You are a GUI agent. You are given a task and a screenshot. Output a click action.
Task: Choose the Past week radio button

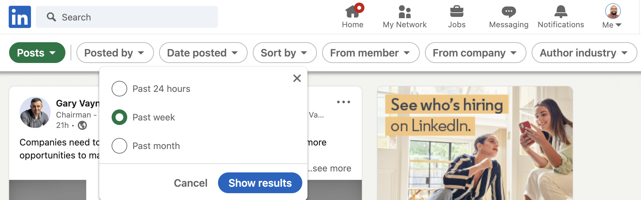(x=119, y=117)
